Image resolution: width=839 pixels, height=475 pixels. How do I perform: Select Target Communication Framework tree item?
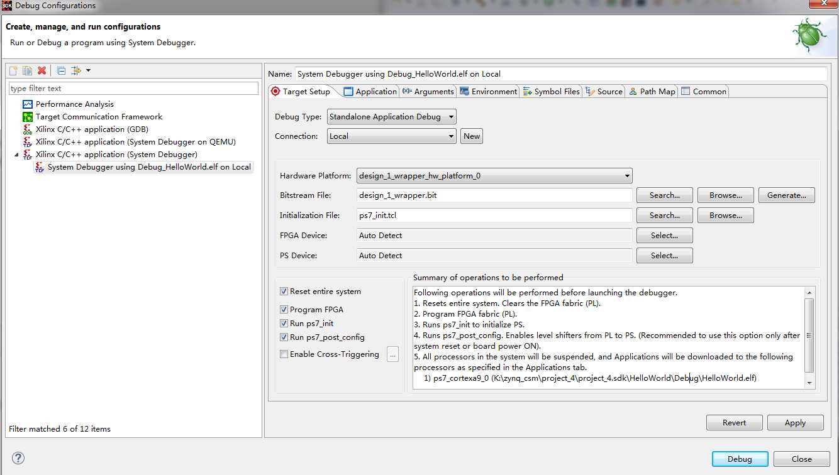(x=99, y=117)
